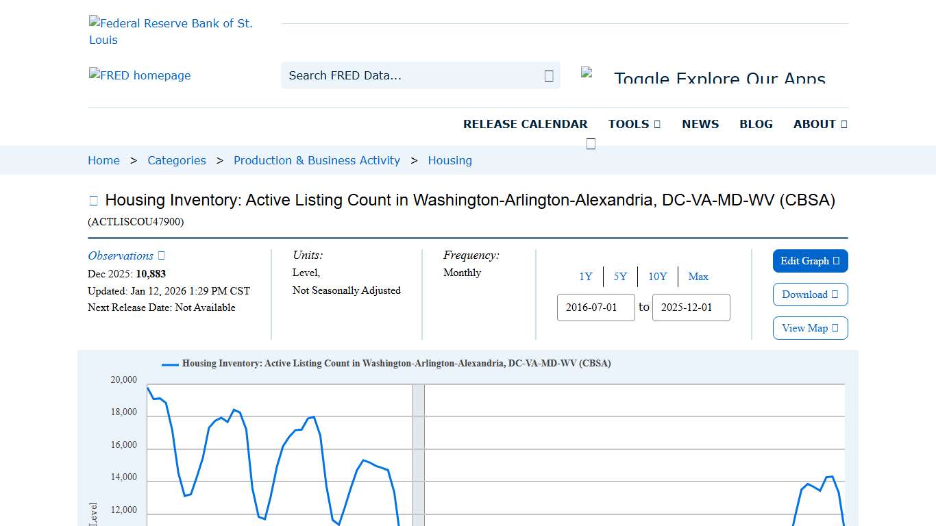This screenshot has width=936, height=526.
Task: Expand the chevron below Release Calendar
Action: click(x=591, y=143)
